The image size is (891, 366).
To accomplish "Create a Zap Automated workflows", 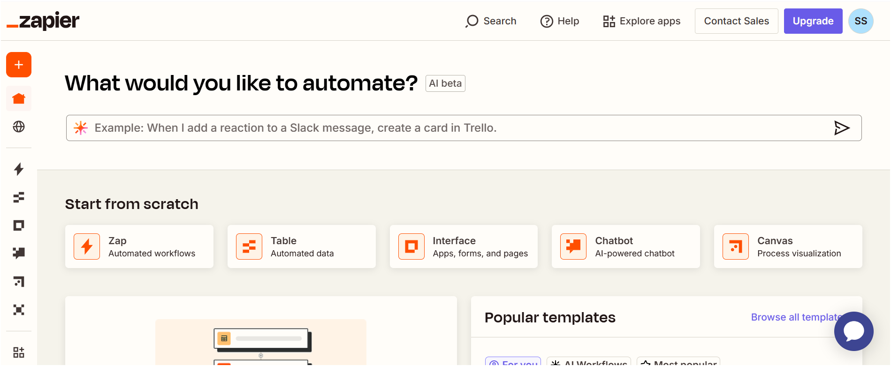I will click(139, 246).
